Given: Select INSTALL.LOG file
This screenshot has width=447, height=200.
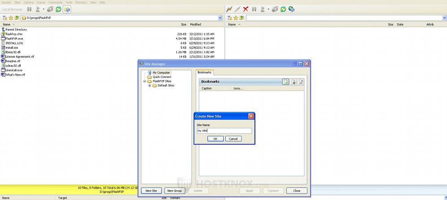Looking at the screenshot, I should 14,43.
